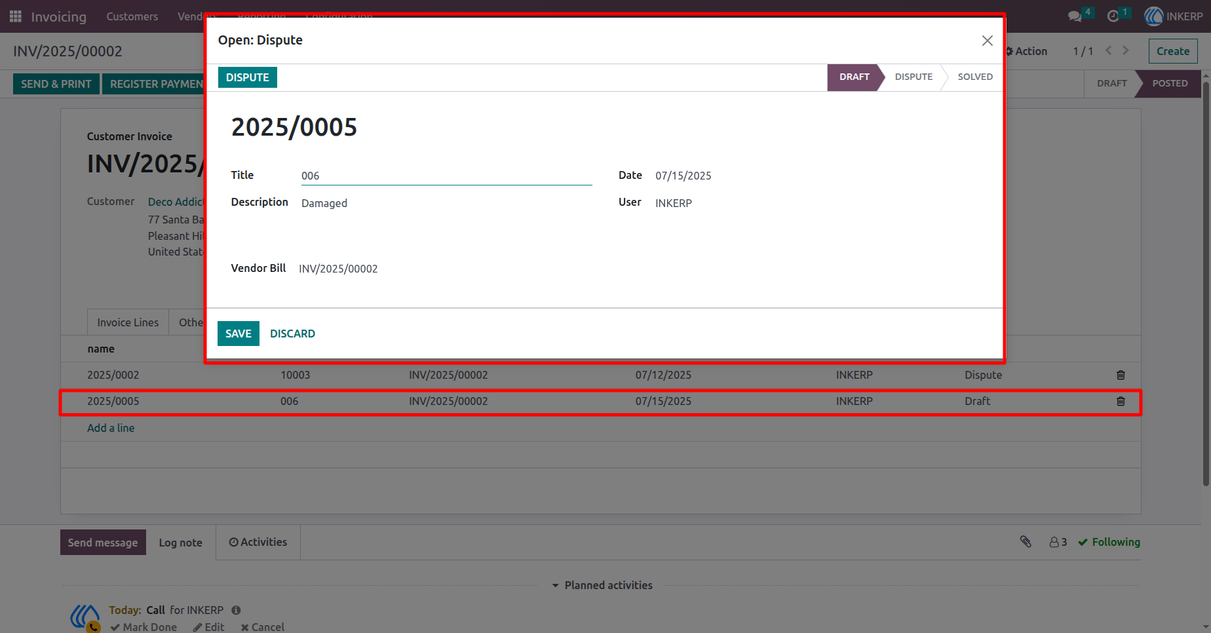Open the Invoicing app menu

tap(59, 16)
